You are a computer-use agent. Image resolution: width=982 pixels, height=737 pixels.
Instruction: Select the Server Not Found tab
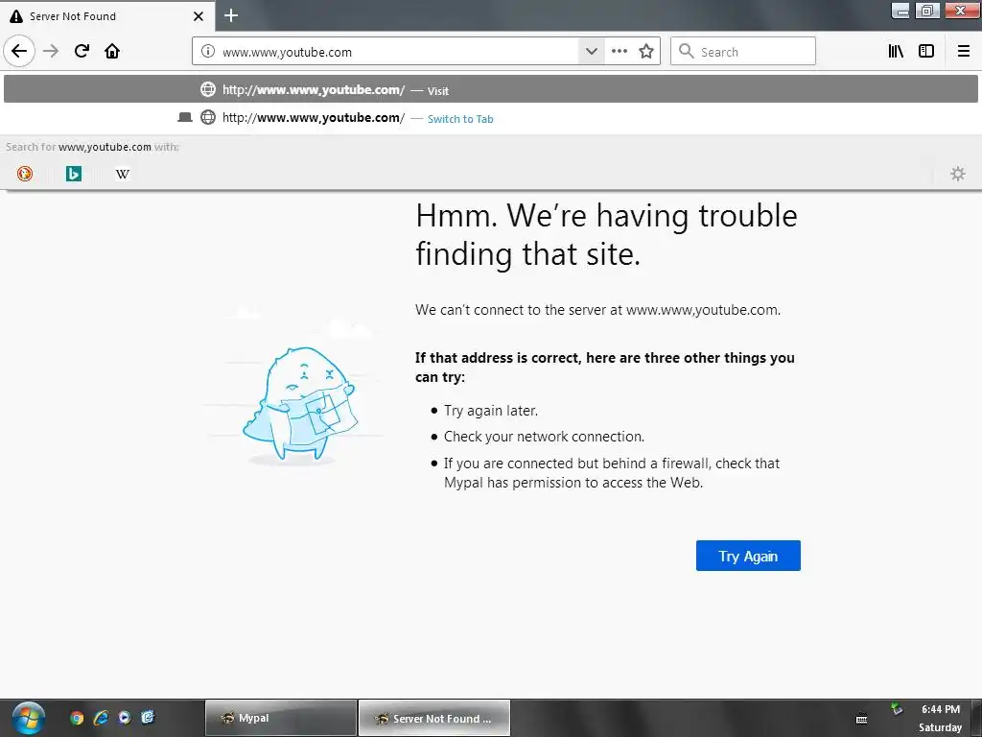[x=106, y=16]
